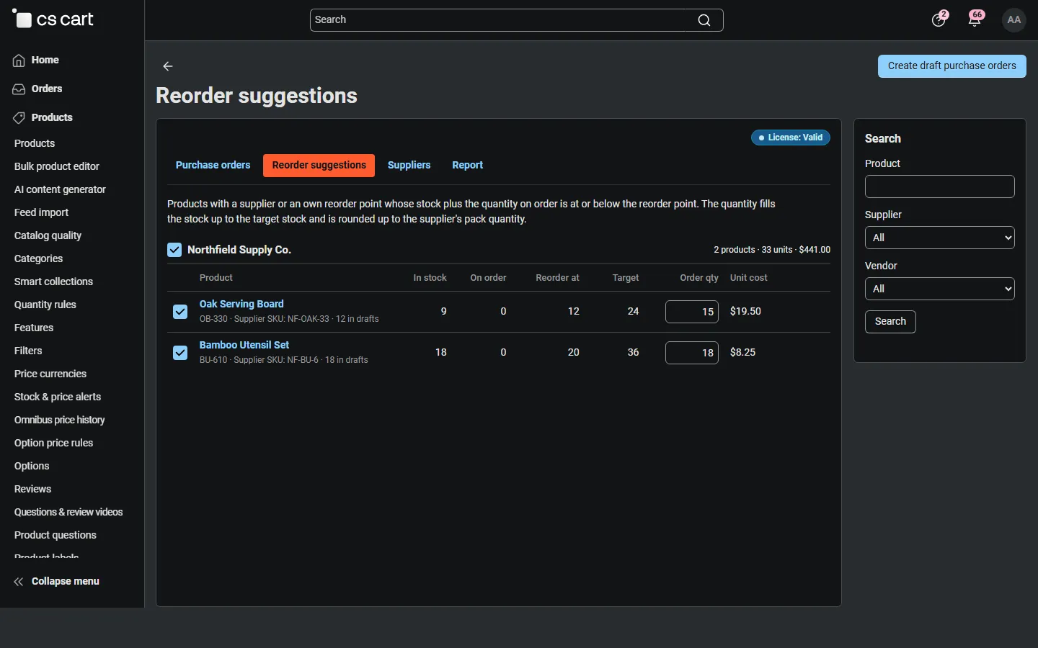This screenshot has height=648, width=1038.
Task: Select the Reorder suggestions tab
Action: (x=319, y=165)
